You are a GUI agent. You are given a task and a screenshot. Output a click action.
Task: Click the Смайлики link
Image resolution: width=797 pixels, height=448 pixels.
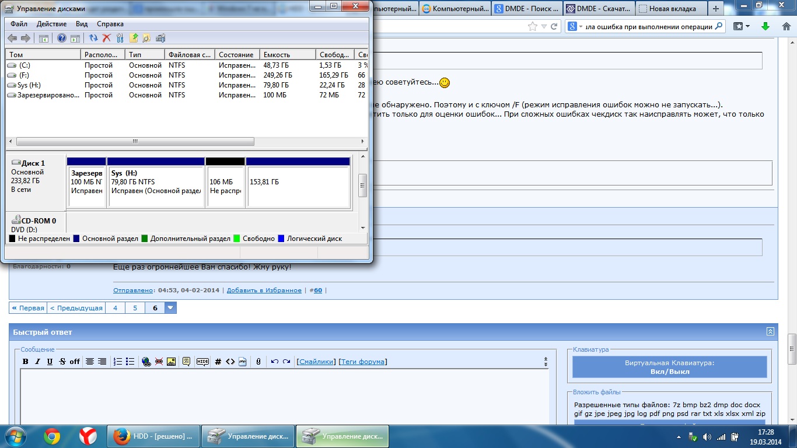point(317,362)
